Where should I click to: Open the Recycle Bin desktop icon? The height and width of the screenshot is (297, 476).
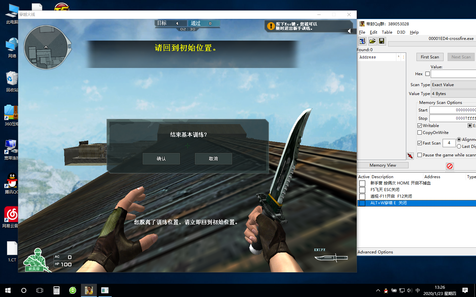[12, 82]
